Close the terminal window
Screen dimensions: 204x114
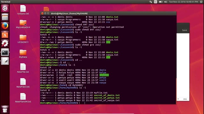coord(42,13)
